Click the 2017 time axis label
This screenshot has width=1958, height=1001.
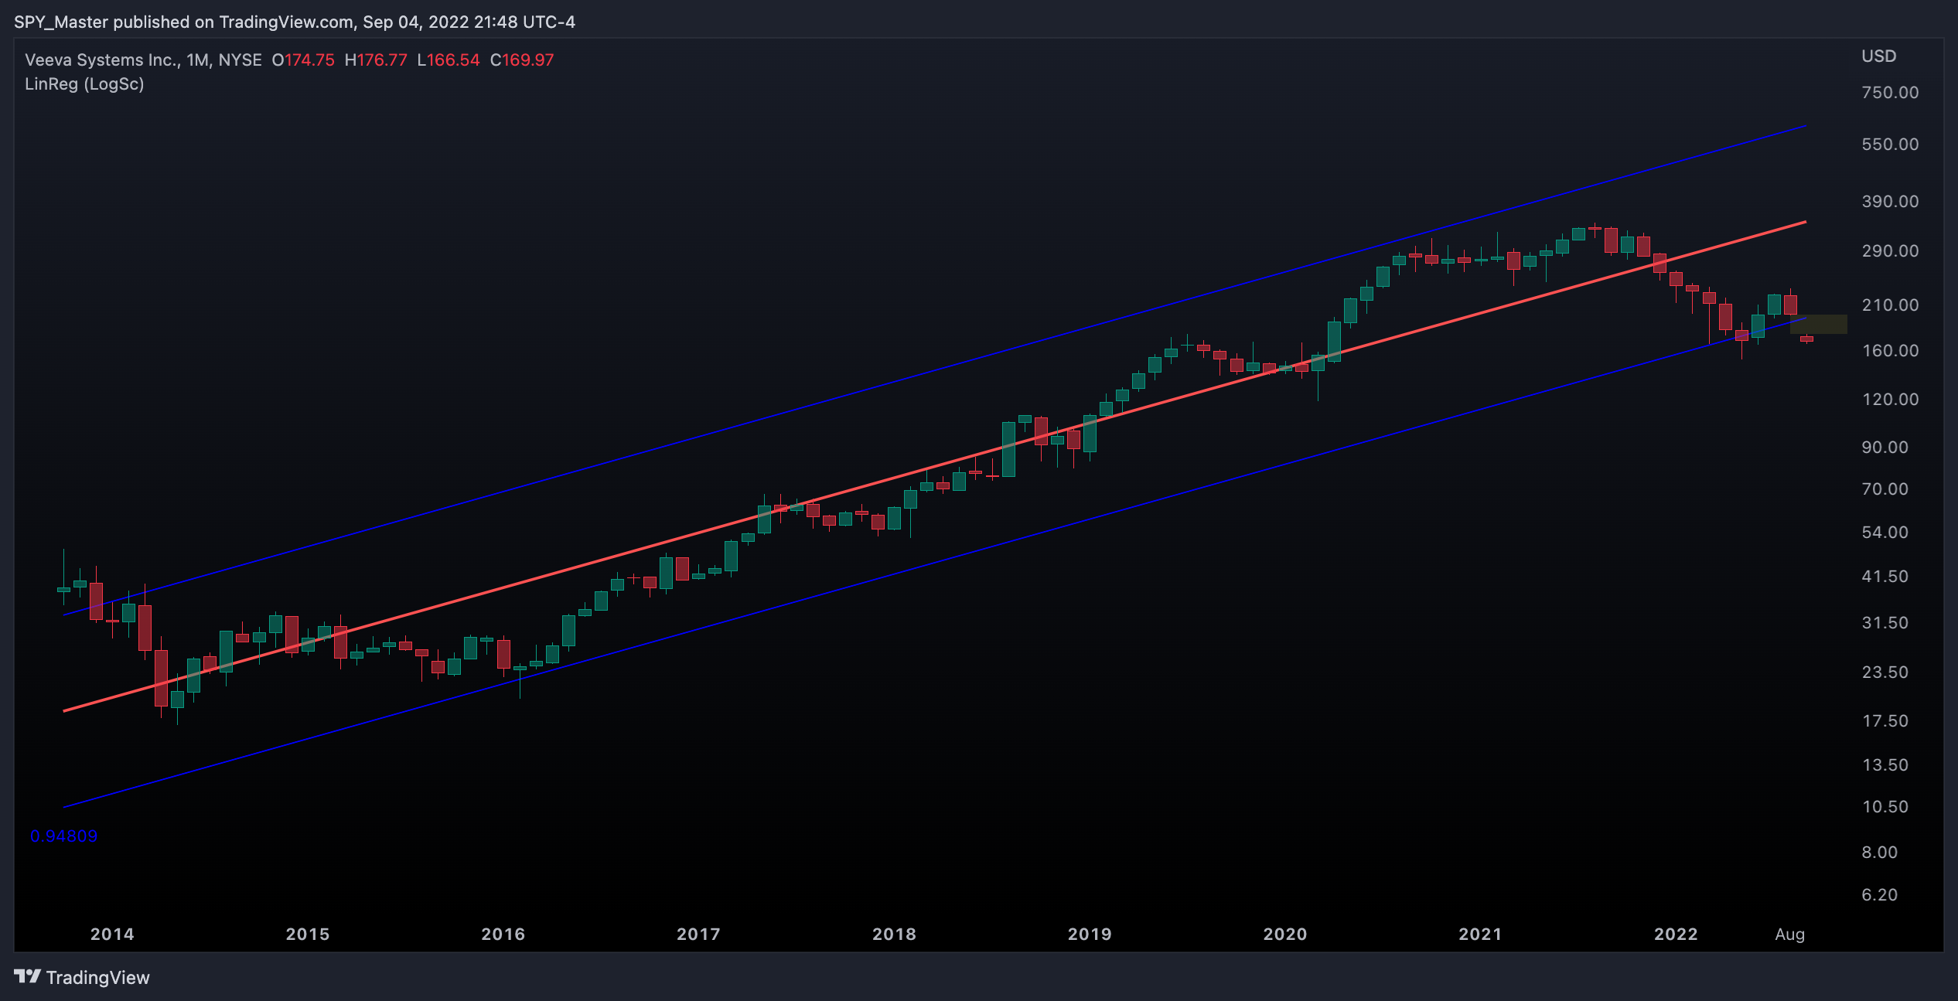(x=699, y=934)
